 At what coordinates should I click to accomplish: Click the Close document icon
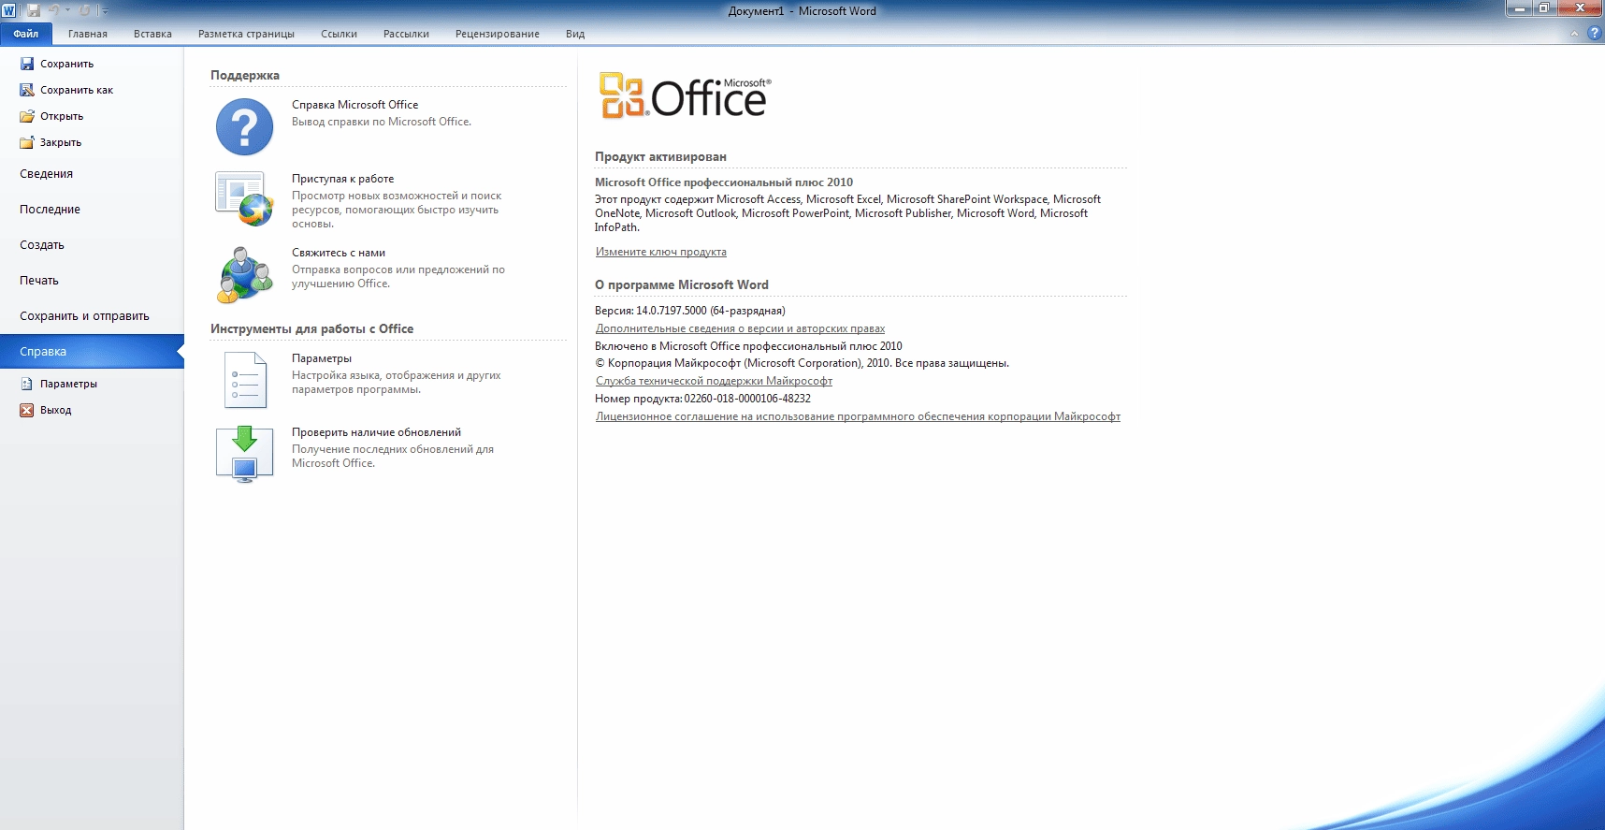coord(27,142)
